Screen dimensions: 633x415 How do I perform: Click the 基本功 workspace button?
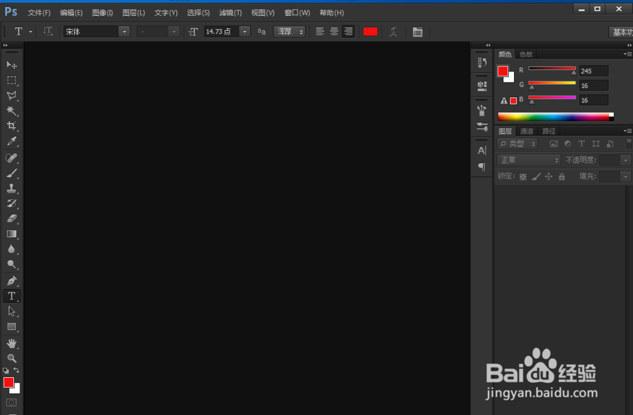[622, 32]
